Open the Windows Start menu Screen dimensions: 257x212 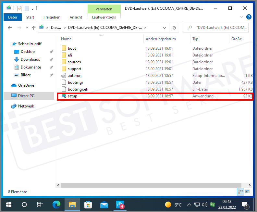pos(9,205)
